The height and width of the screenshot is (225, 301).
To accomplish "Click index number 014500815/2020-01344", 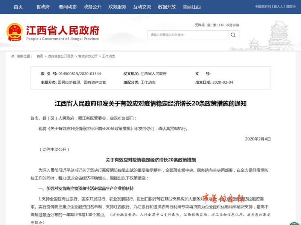I will point(80,74).
